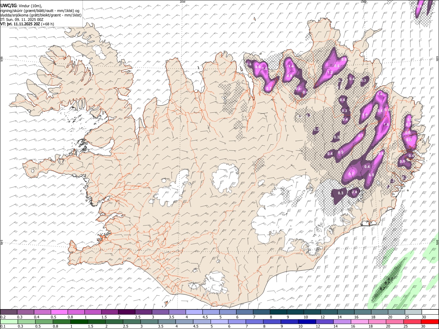Click the 'VT: þri. 11.11.2025 20Z' valid time
Screen dimensions: 439x329
point(20,24)
